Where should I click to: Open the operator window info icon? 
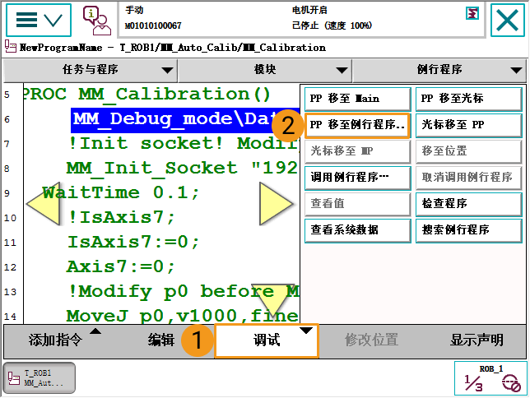97,21
